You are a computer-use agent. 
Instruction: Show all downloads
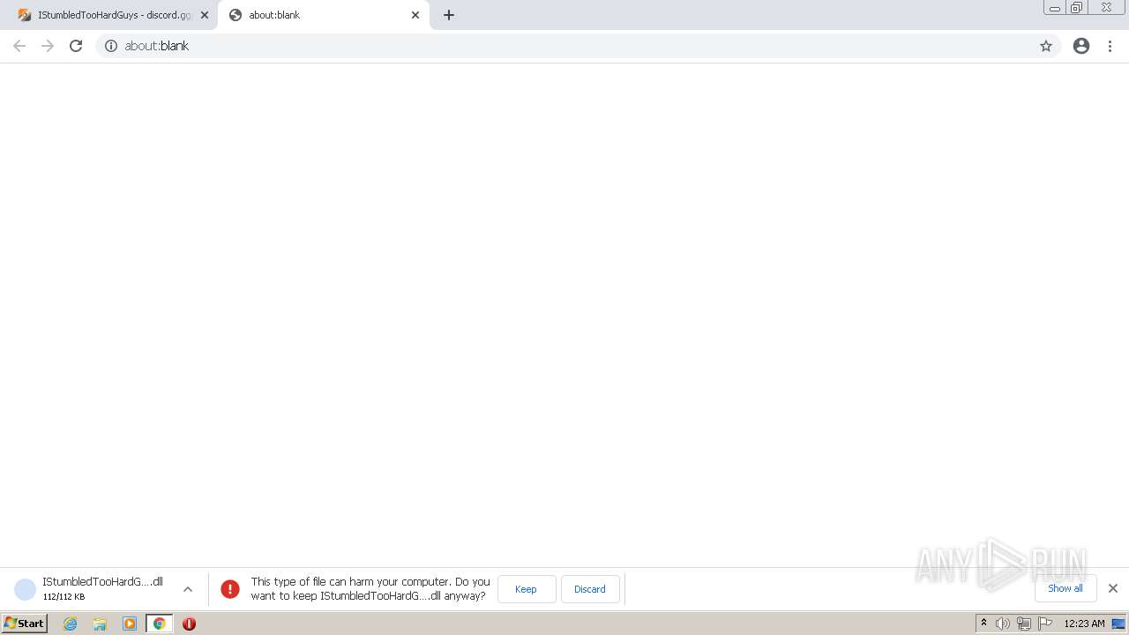[1065, 588]
